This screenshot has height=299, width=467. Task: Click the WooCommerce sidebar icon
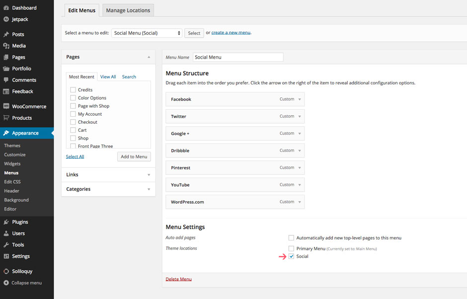click(6, 106)
